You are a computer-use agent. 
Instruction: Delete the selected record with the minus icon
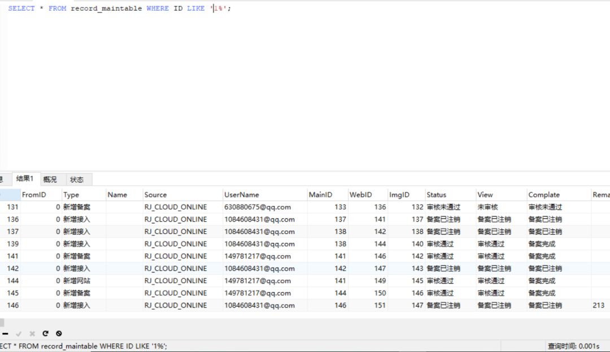[6, 333]
